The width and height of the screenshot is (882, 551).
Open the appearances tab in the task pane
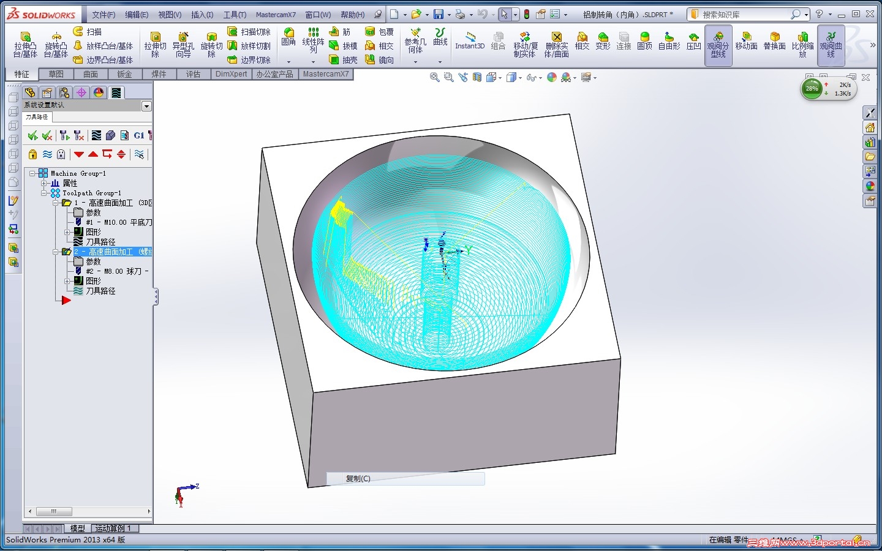[x=870, y=186]
